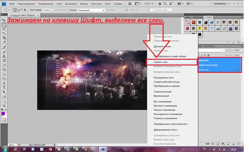The height and width of the screenshot is (152, 249).
Task: Pick the Eyedropper tool
Action: pyautogui.click(x=4, y=42)
